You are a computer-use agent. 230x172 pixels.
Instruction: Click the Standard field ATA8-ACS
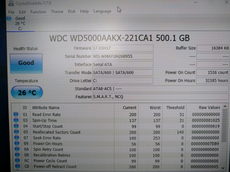click(160, 89)
